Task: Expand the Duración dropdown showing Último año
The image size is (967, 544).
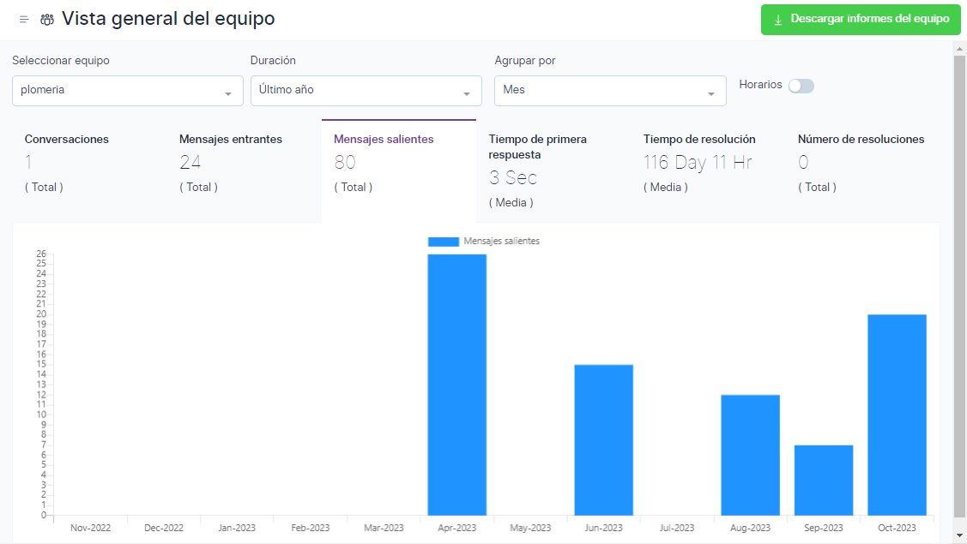Action: pyautogui.click(x=366, y=90)
